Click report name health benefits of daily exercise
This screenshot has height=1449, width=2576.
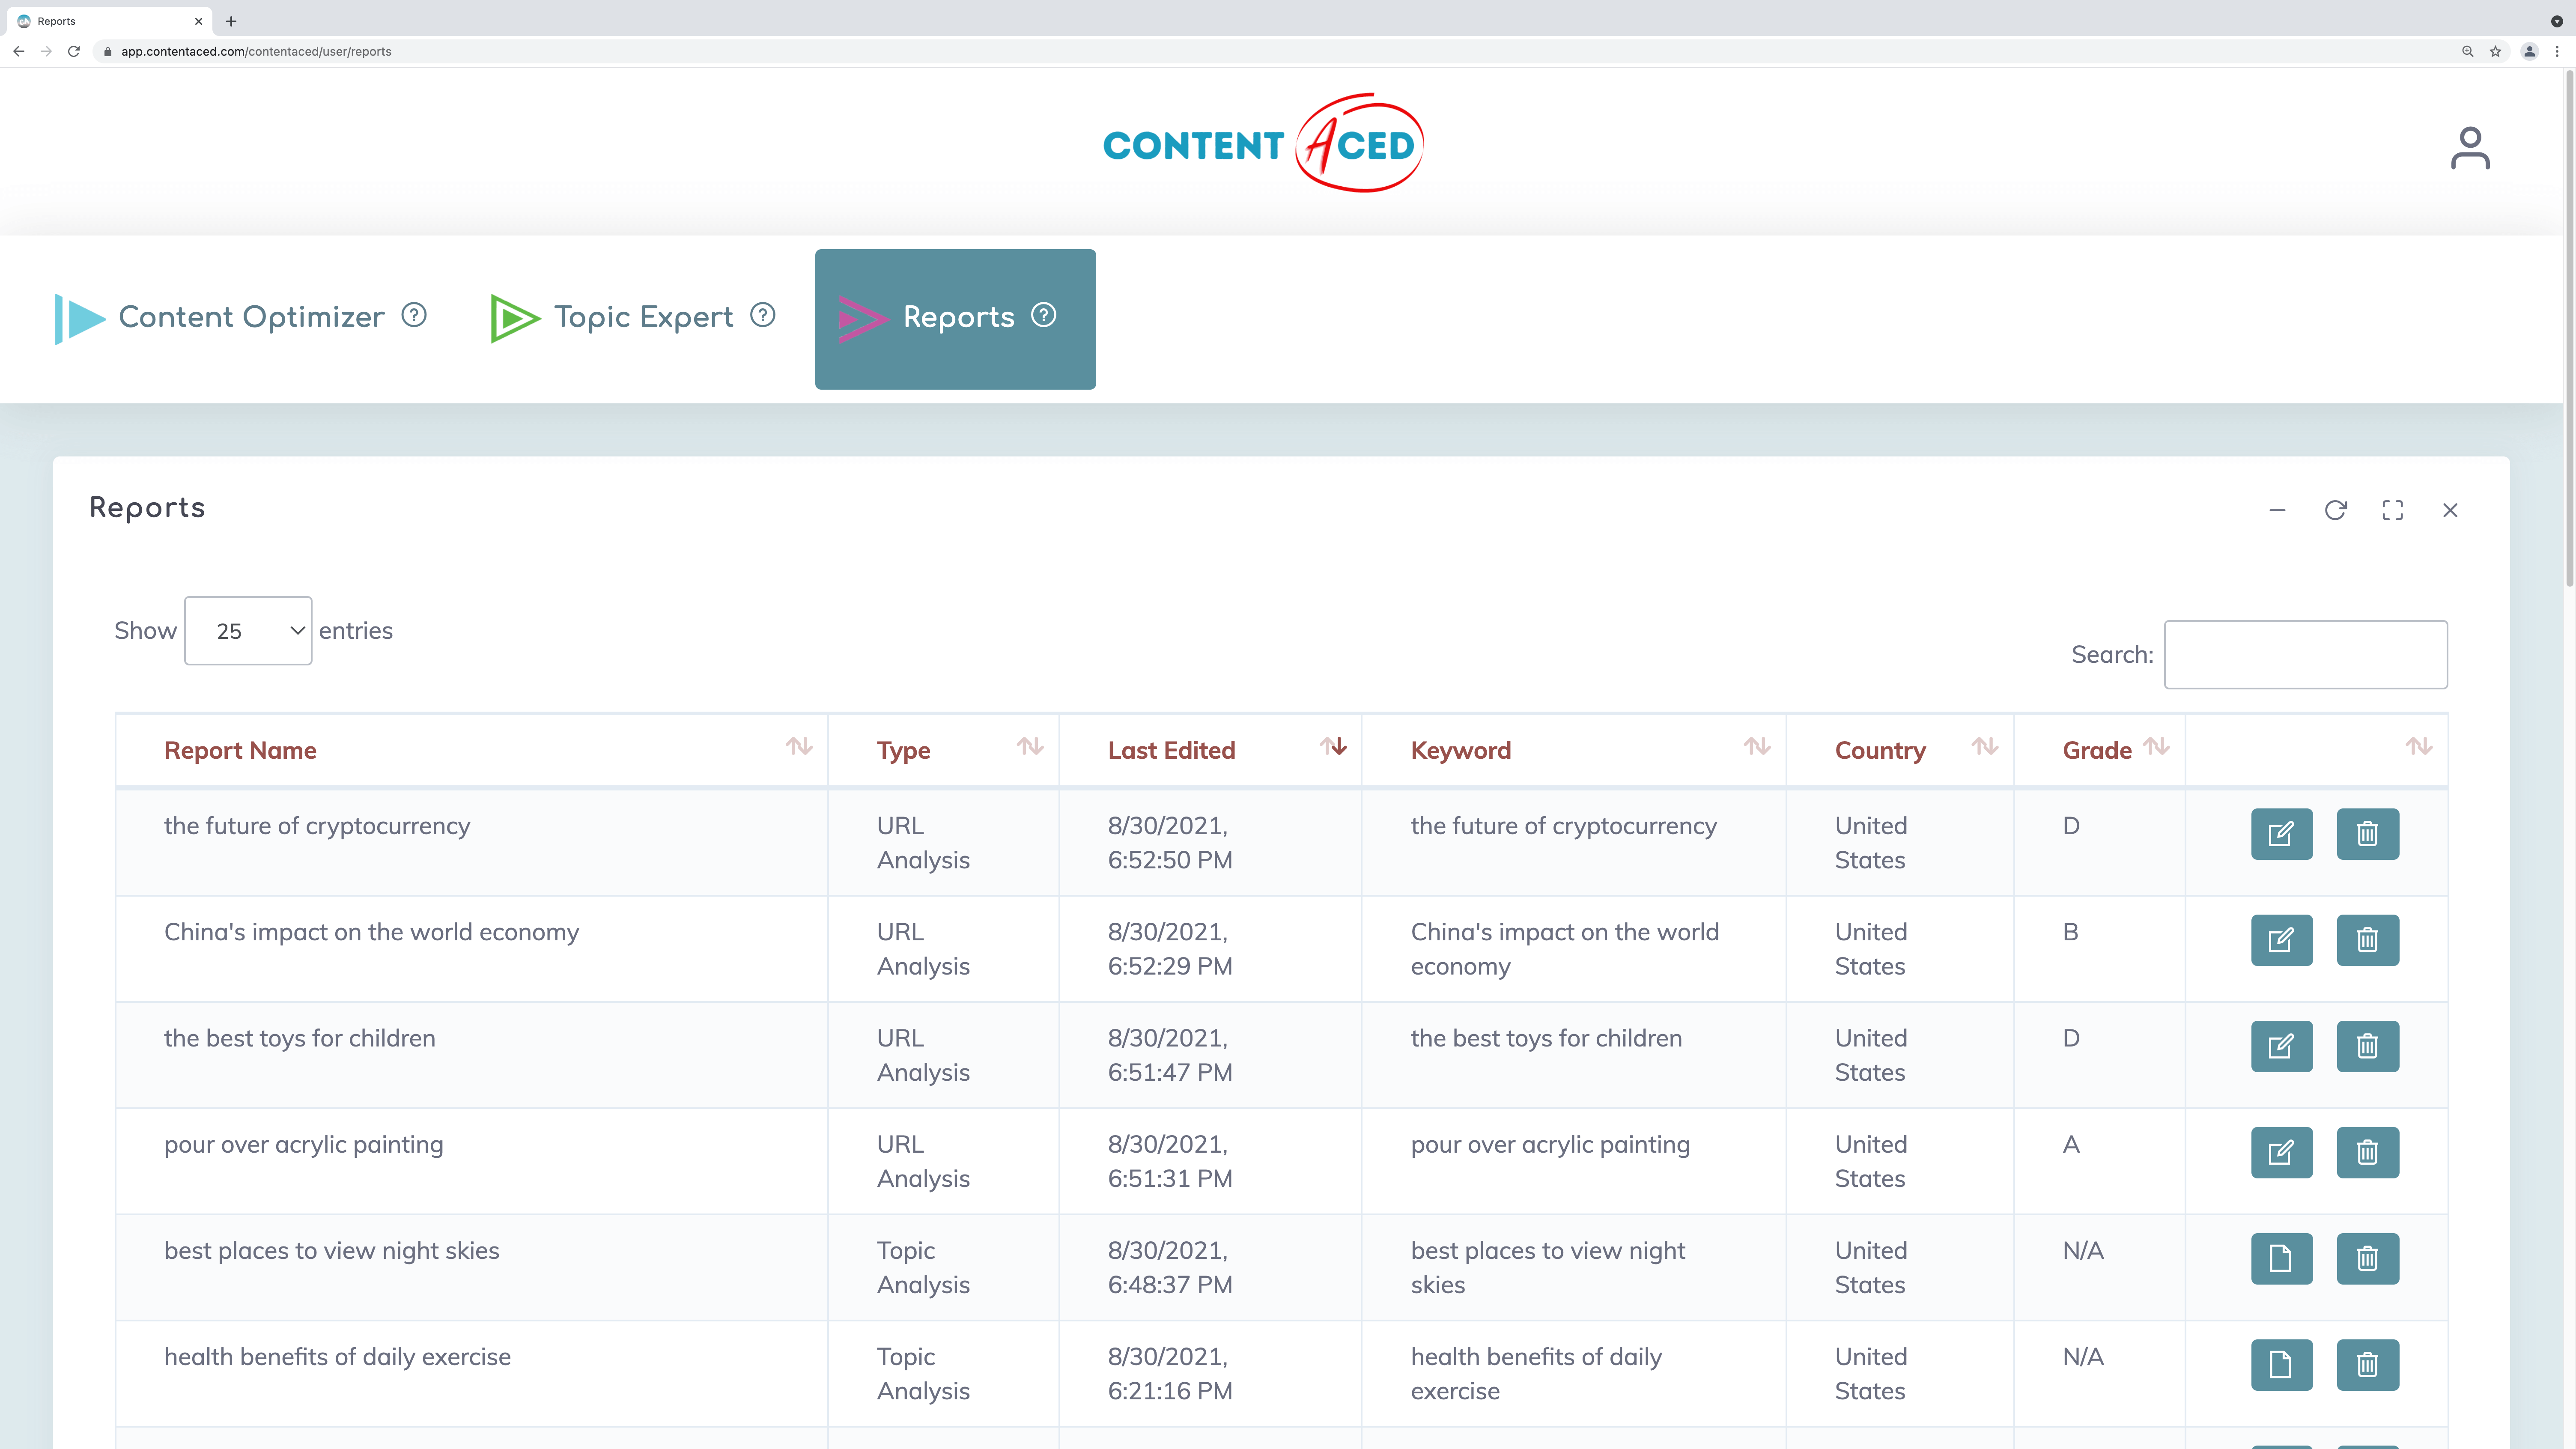pos(337,1357)
